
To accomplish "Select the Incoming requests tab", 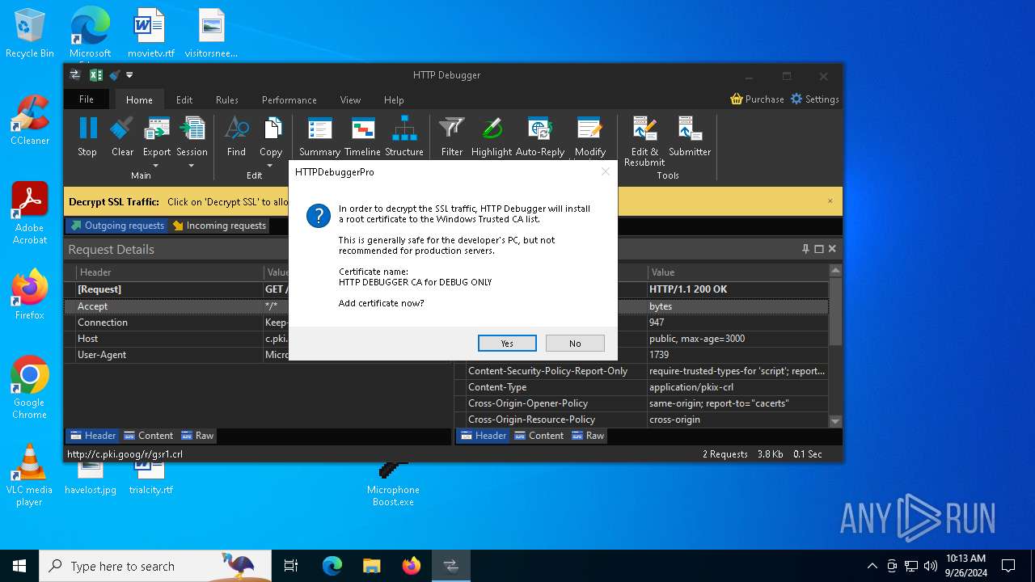I will coord(219,226).
